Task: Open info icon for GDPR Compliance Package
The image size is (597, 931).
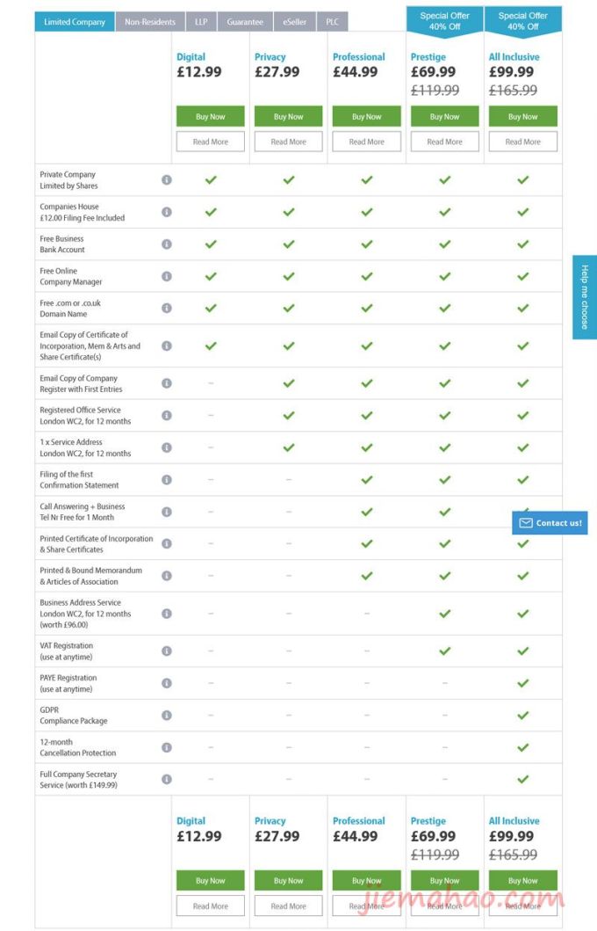Action: 167,716
